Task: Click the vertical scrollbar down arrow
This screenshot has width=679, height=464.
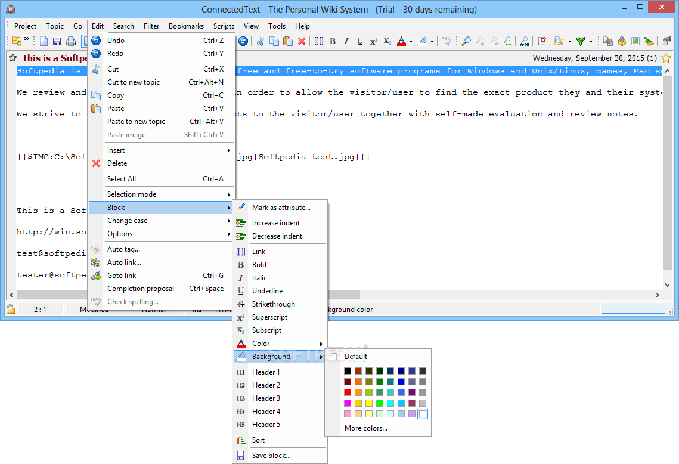Action: (x=667, y=285)
